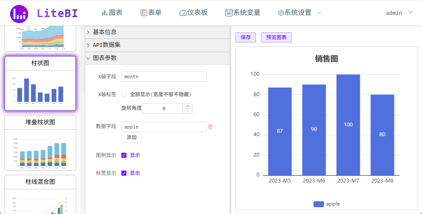Viewport: 422px width, 214px height.
Task: Enable 全部显示 X-axis label checkbox
Action: coord(124,94)
